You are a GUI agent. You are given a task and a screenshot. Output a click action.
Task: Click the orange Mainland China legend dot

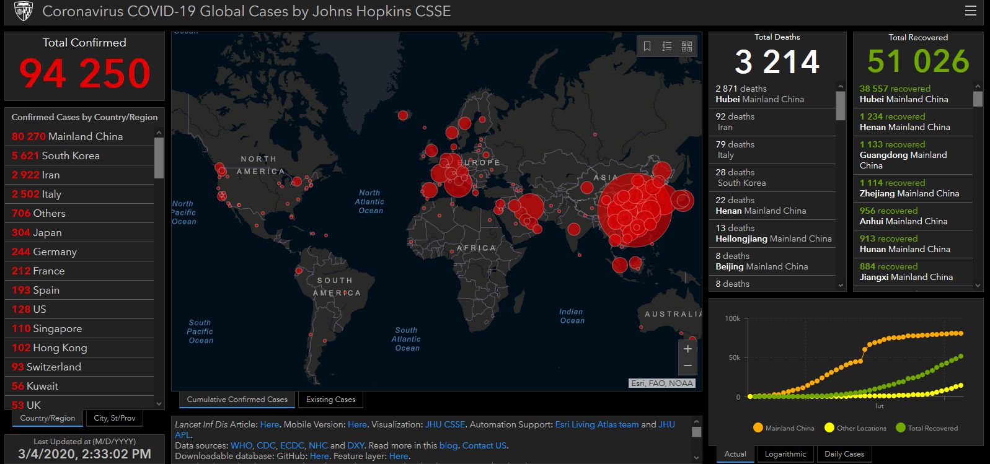[x=758, y=427]
